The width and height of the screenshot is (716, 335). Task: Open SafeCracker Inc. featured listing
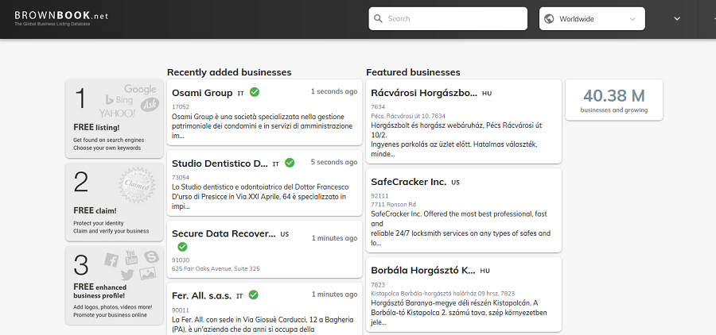(409, 182)
